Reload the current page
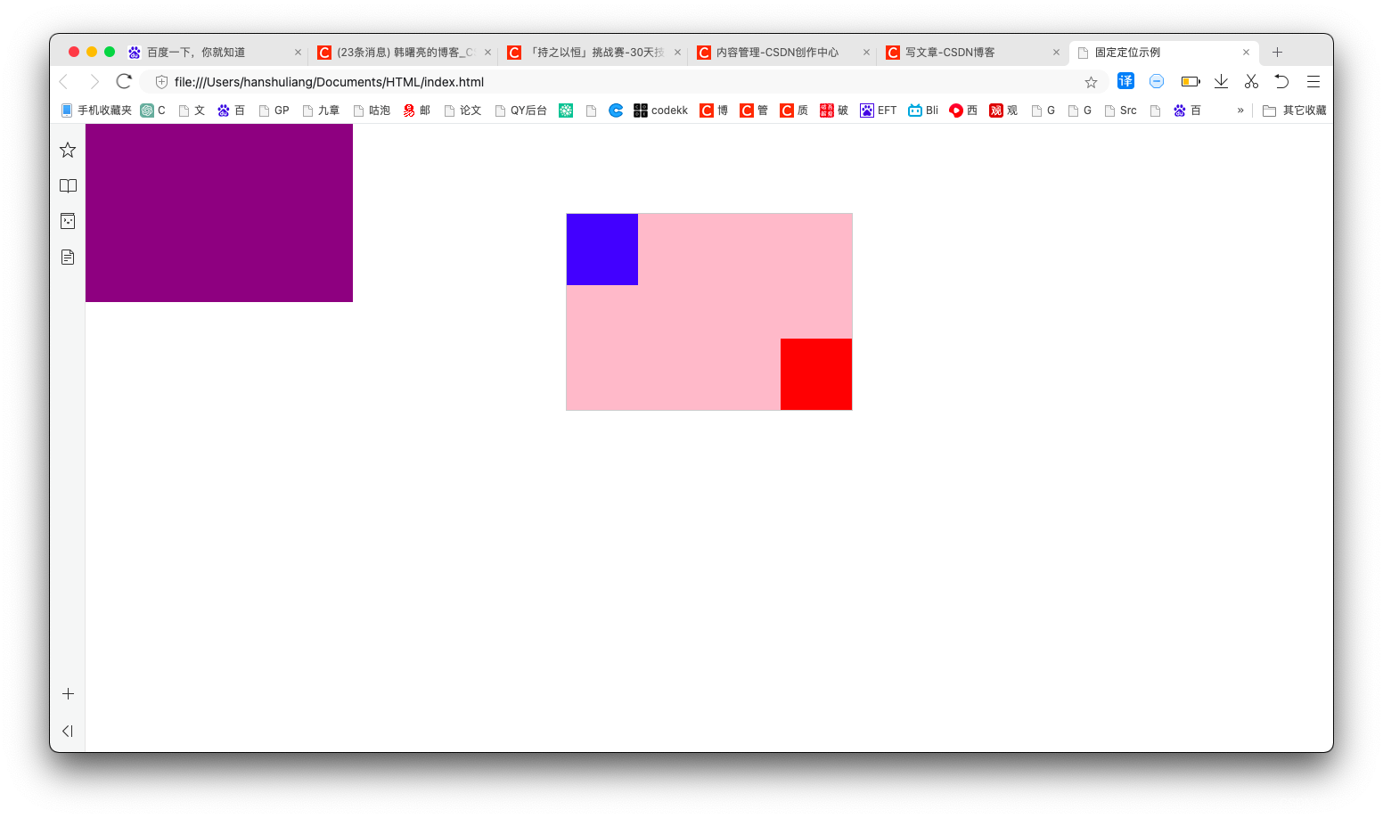This screenshot has width=1383, height=818. [x=123, y=81]
